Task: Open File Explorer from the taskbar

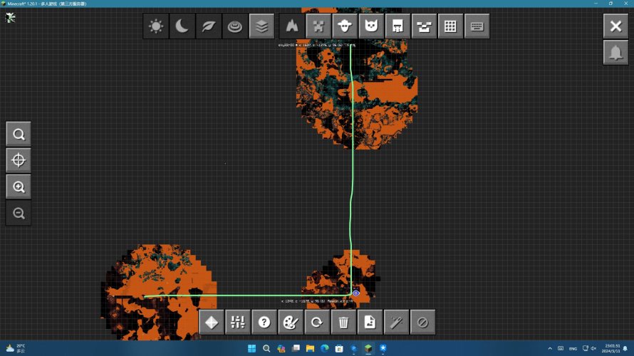Action: tap(310, 348)
